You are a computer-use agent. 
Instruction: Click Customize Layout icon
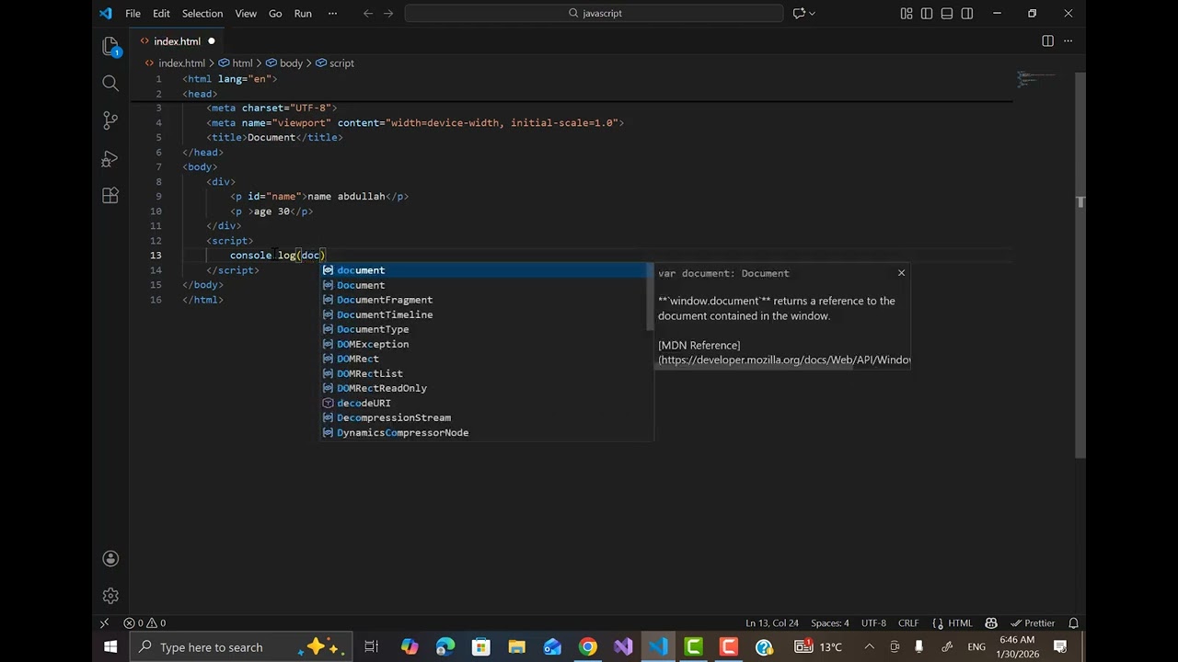tap(907, 13)
